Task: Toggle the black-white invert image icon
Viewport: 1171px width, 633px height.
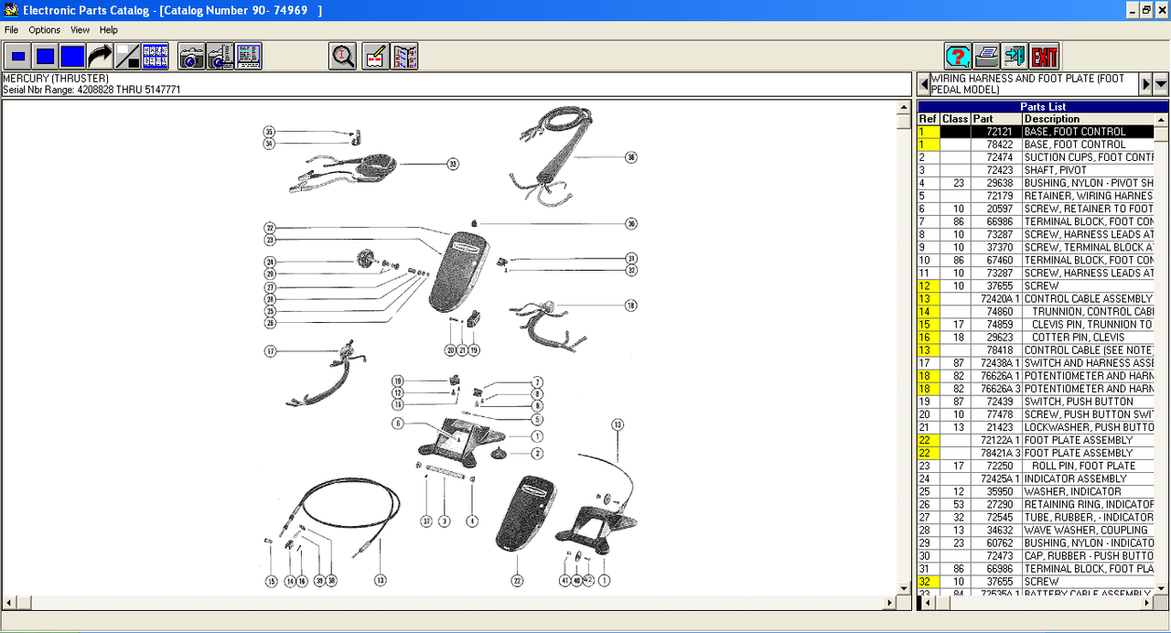Action: pyautogui.click(x=127, y=56)
